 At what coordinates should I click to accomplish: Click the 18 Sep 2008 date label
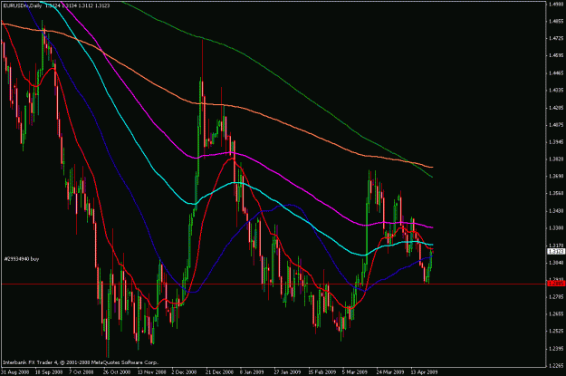[x=49, y=371]
